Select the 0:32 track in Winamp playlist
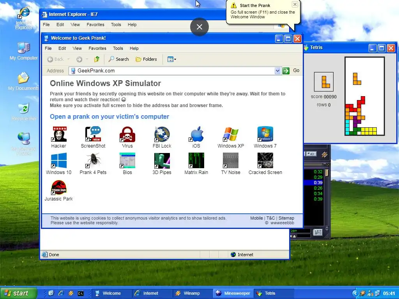 coord(318,172)
